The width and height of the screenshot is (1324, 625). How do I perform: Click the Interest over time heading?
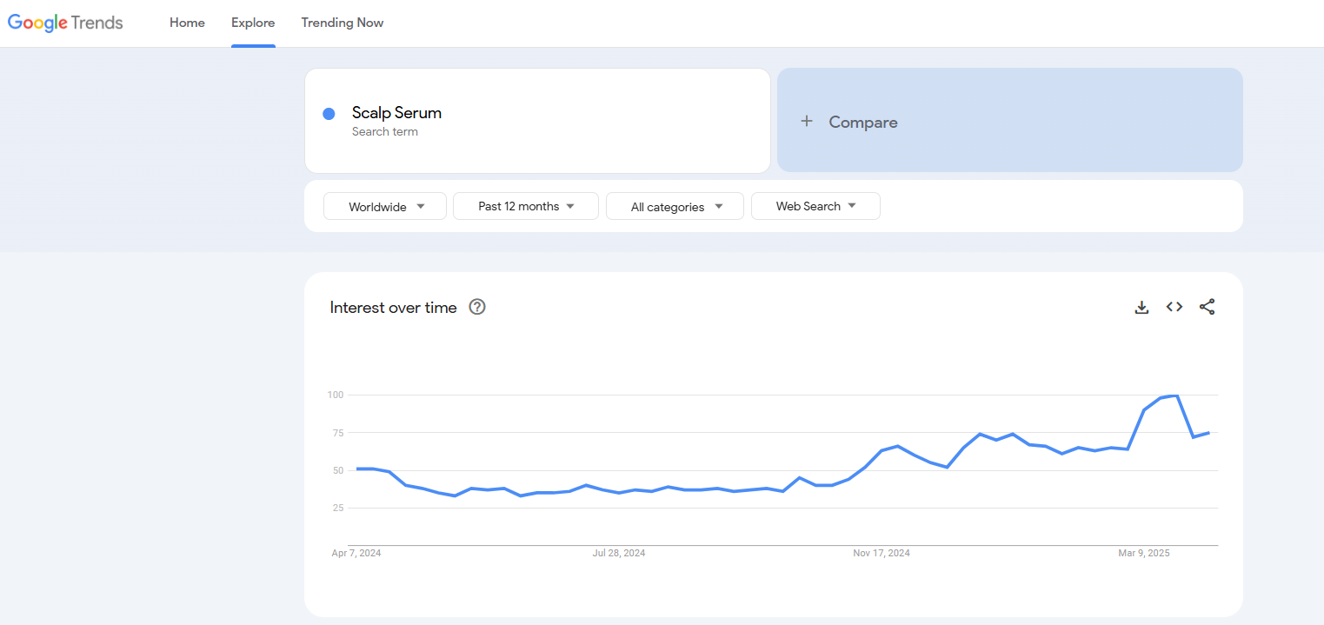[x=393, y=308]
